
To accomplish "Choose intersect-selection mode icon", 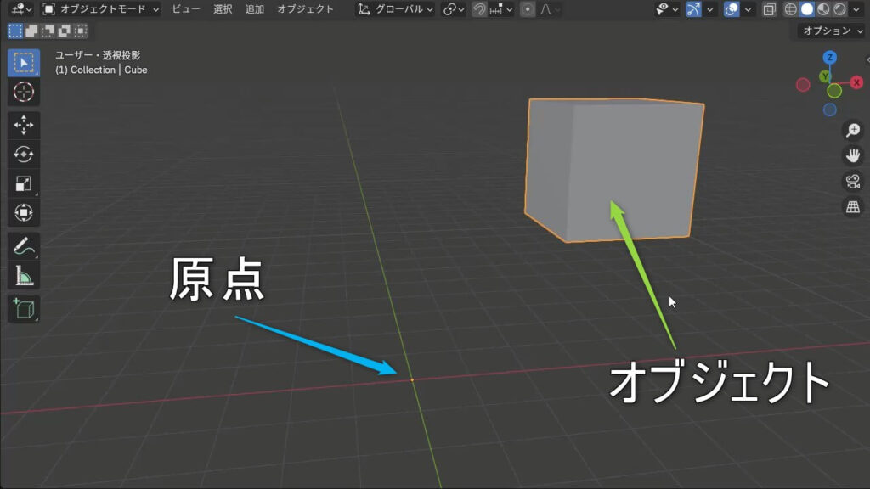I will (x=81, y=31).
